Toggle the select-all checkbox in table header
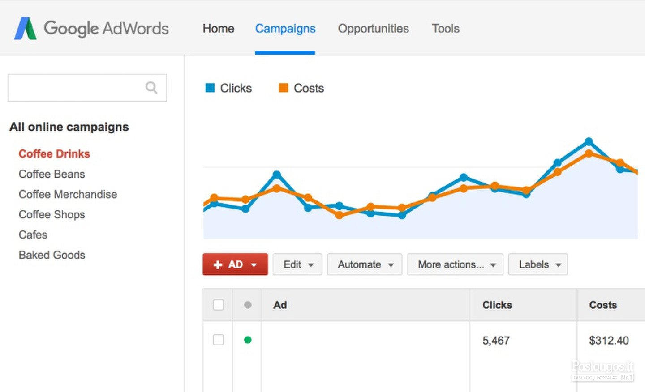Screen dimensions: 645x392 [218, 305]
